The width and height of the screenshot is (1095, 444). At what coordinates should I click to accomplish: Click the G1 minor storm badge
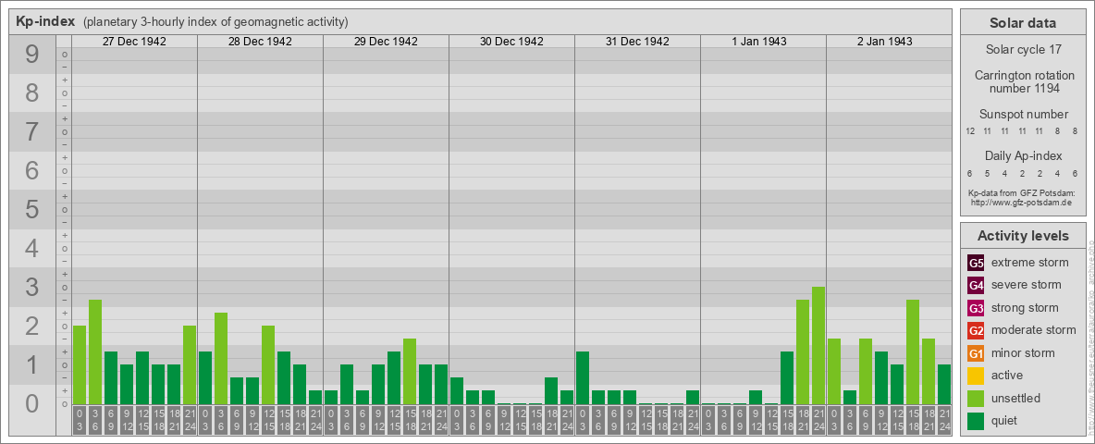[x=976, y=353]
